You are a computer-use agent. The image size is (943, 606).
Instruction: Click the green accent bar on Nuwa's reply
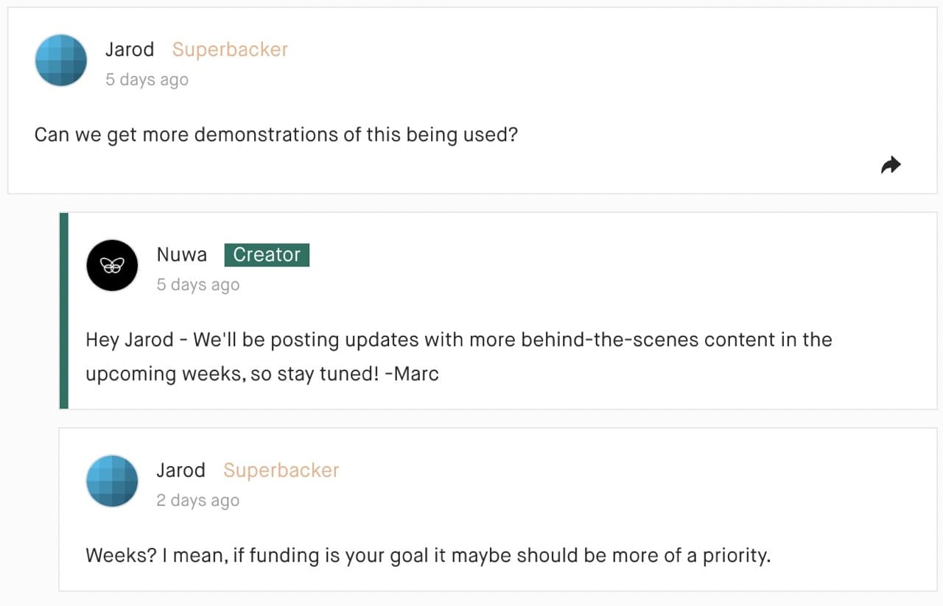click(x=64, y=310)
